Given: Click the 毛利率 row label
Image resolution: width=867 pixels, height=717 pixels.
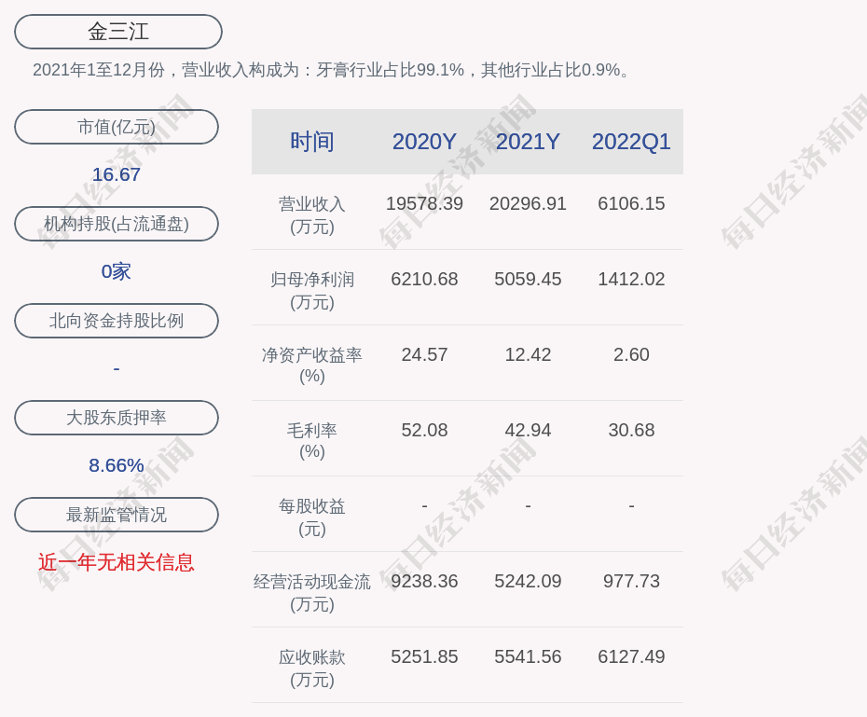Looking at the screenshot, I should pyautogui.click(x=312, y=441).
